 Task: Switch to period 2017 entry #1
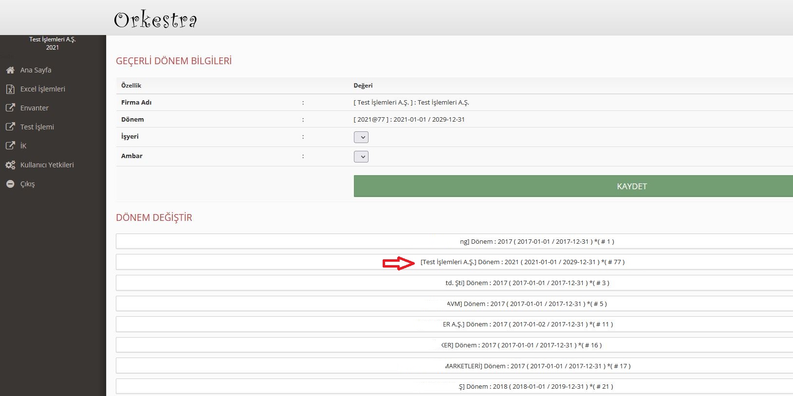[x=536, y=242]
